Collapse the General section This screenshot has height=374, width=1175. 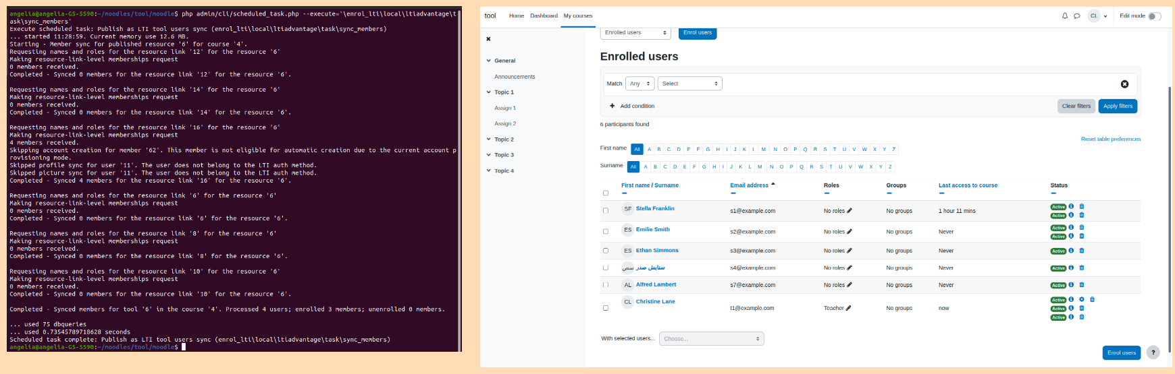(489, 61)
